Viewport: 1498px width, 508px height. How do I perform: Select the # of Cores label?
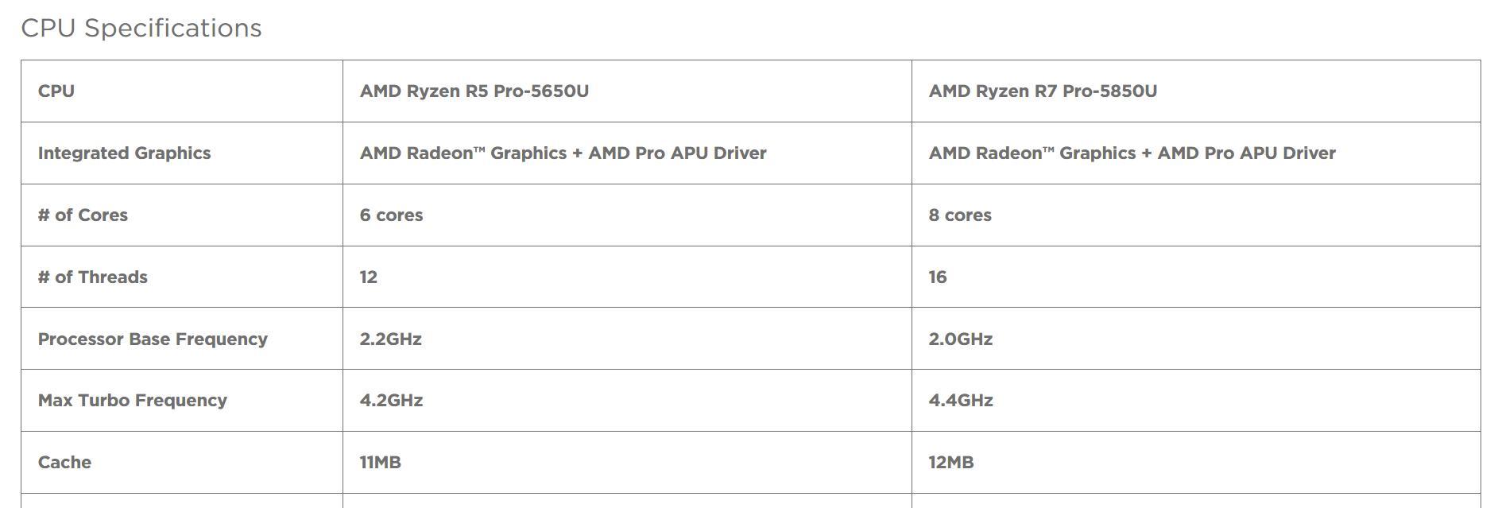point(83,215)
